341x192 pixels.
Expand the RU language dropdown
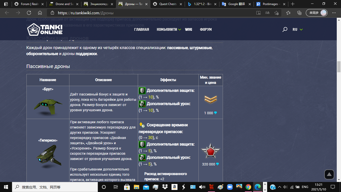pos(298,30)
